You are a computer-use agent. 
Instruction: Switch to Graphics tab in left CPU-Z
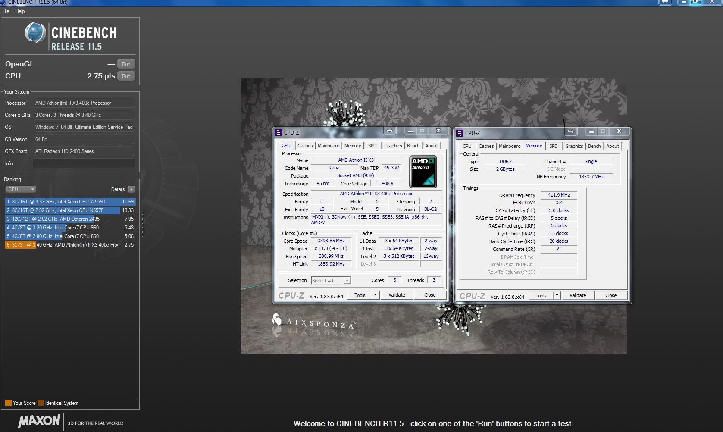click(393, 146)
